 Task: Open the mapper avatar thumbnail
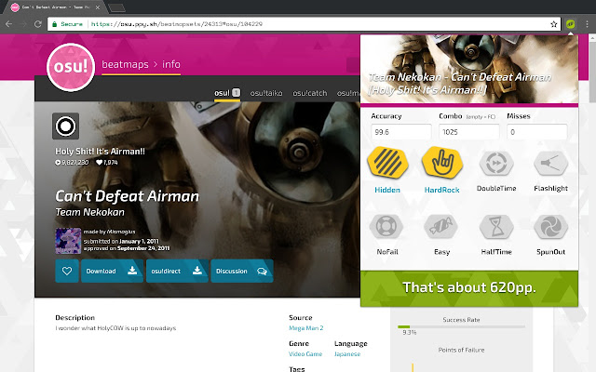[68, 241]
